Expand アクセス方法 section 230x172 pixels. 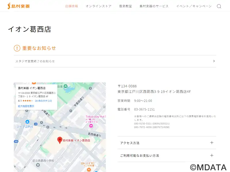pyautogui.click(x=167, y=143)
